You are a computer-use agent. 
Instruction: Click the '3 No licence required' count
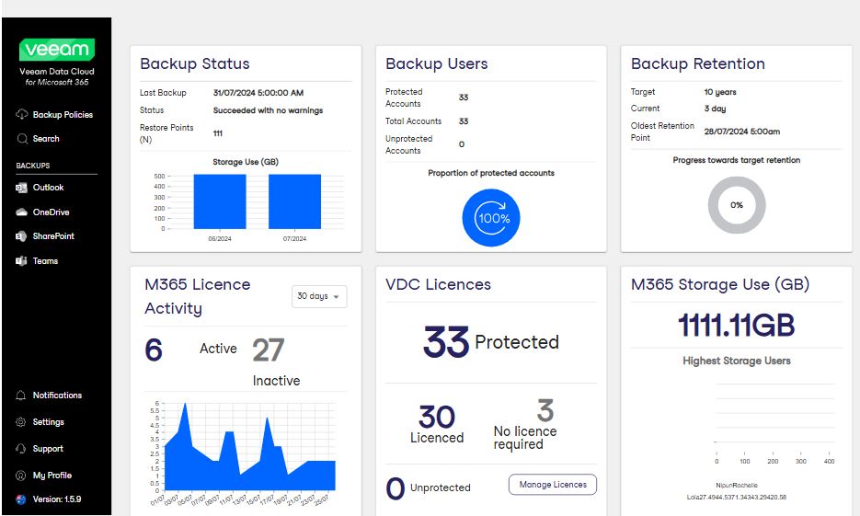[525, 425]
